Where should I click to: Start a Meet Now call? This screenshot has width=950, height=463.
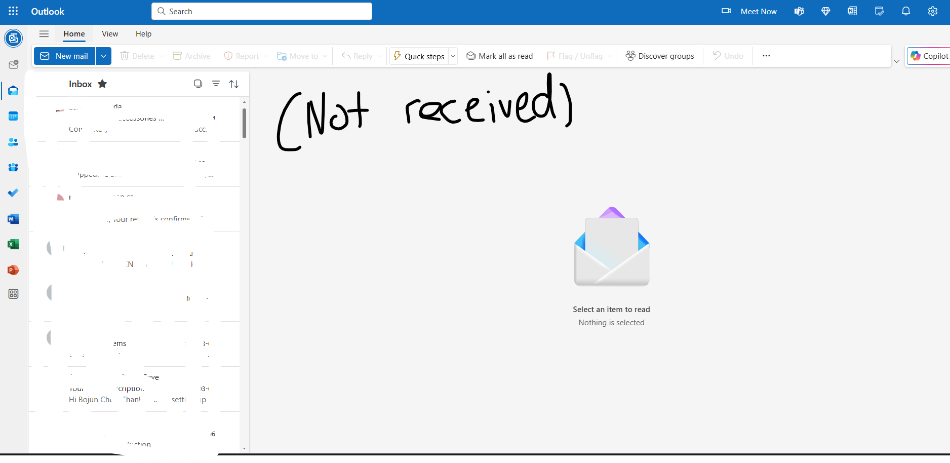[749, 11]
